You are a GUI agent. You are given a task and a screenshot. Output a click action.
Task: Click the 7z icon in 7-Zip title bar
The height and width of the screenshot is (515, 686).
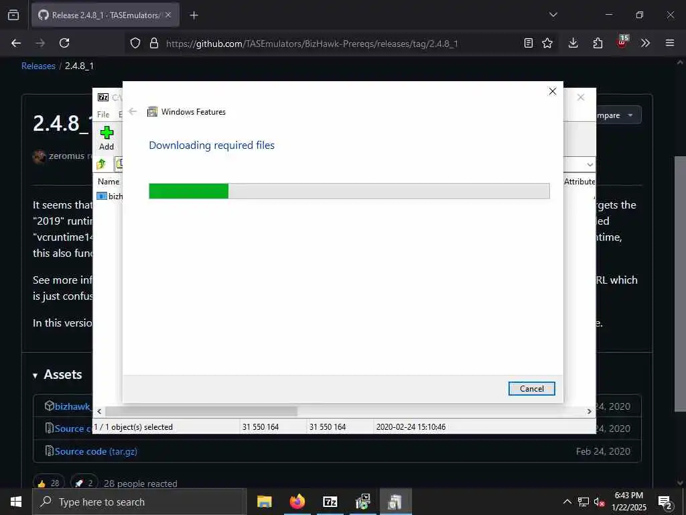(103, 97)
